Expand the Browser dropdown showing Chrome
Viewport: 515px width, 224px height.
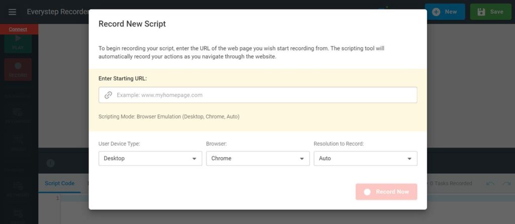[257, 158]
